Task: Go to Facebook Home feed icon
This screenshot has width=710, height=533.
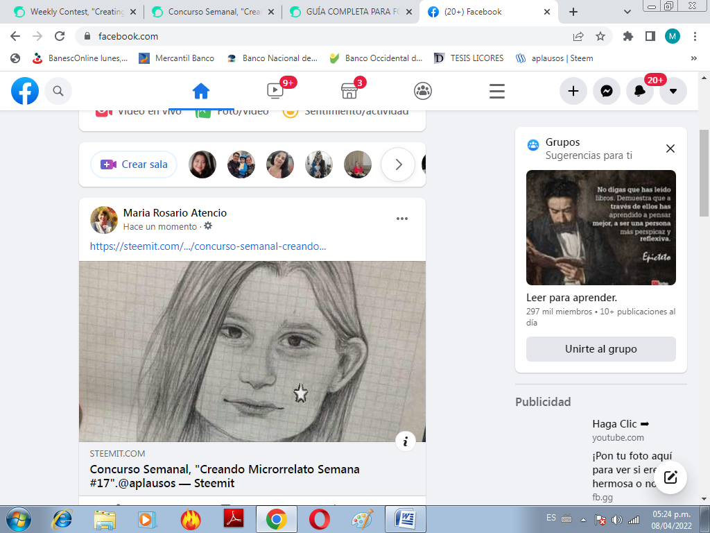Action: (200, 91)
